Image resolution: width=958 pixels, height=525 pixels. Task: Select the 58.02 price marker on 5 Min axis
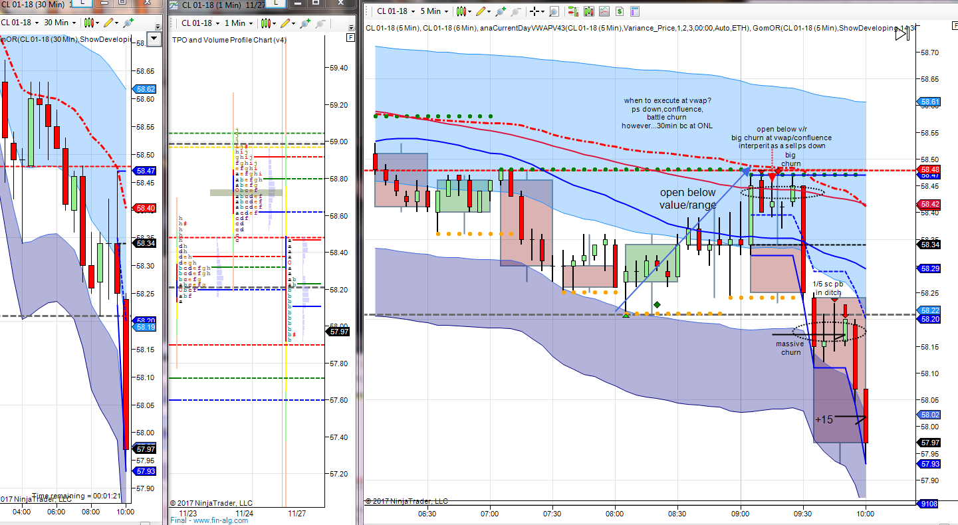click(x=929, y=415)
